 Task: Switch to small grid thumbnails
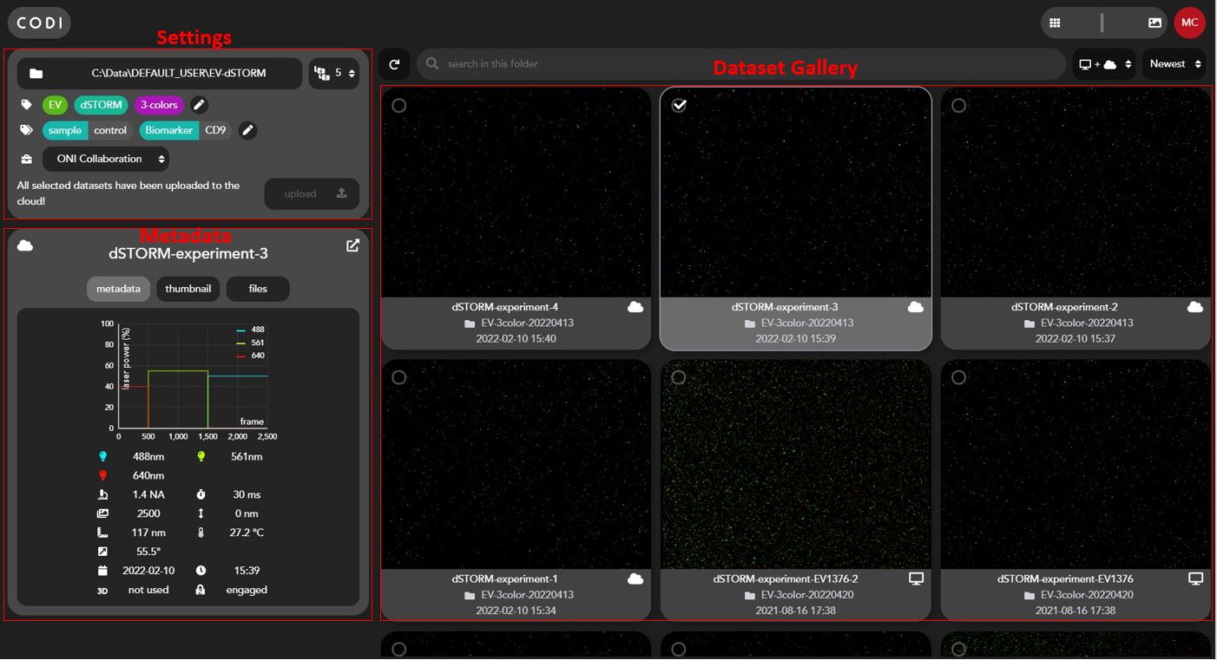pos(1055,23)
